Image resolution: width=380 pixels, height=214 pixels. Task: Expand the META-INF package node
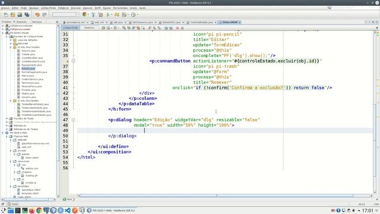(11, 43)
